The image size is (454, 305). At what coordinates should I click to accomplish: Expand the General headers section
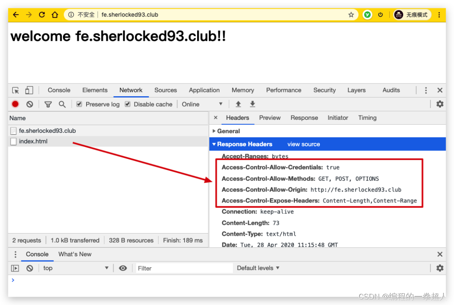(228, 131)
